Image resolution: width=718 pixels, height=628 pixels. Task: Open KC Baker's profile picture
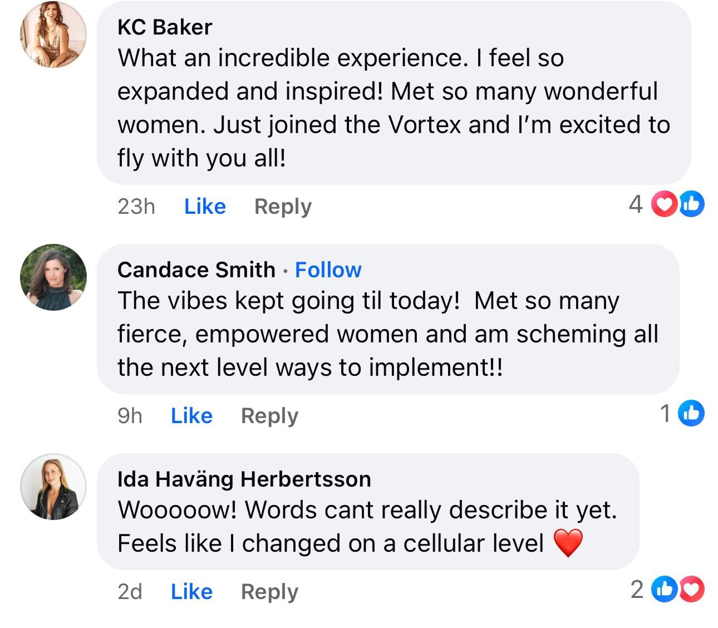click(x=53, y=35)
